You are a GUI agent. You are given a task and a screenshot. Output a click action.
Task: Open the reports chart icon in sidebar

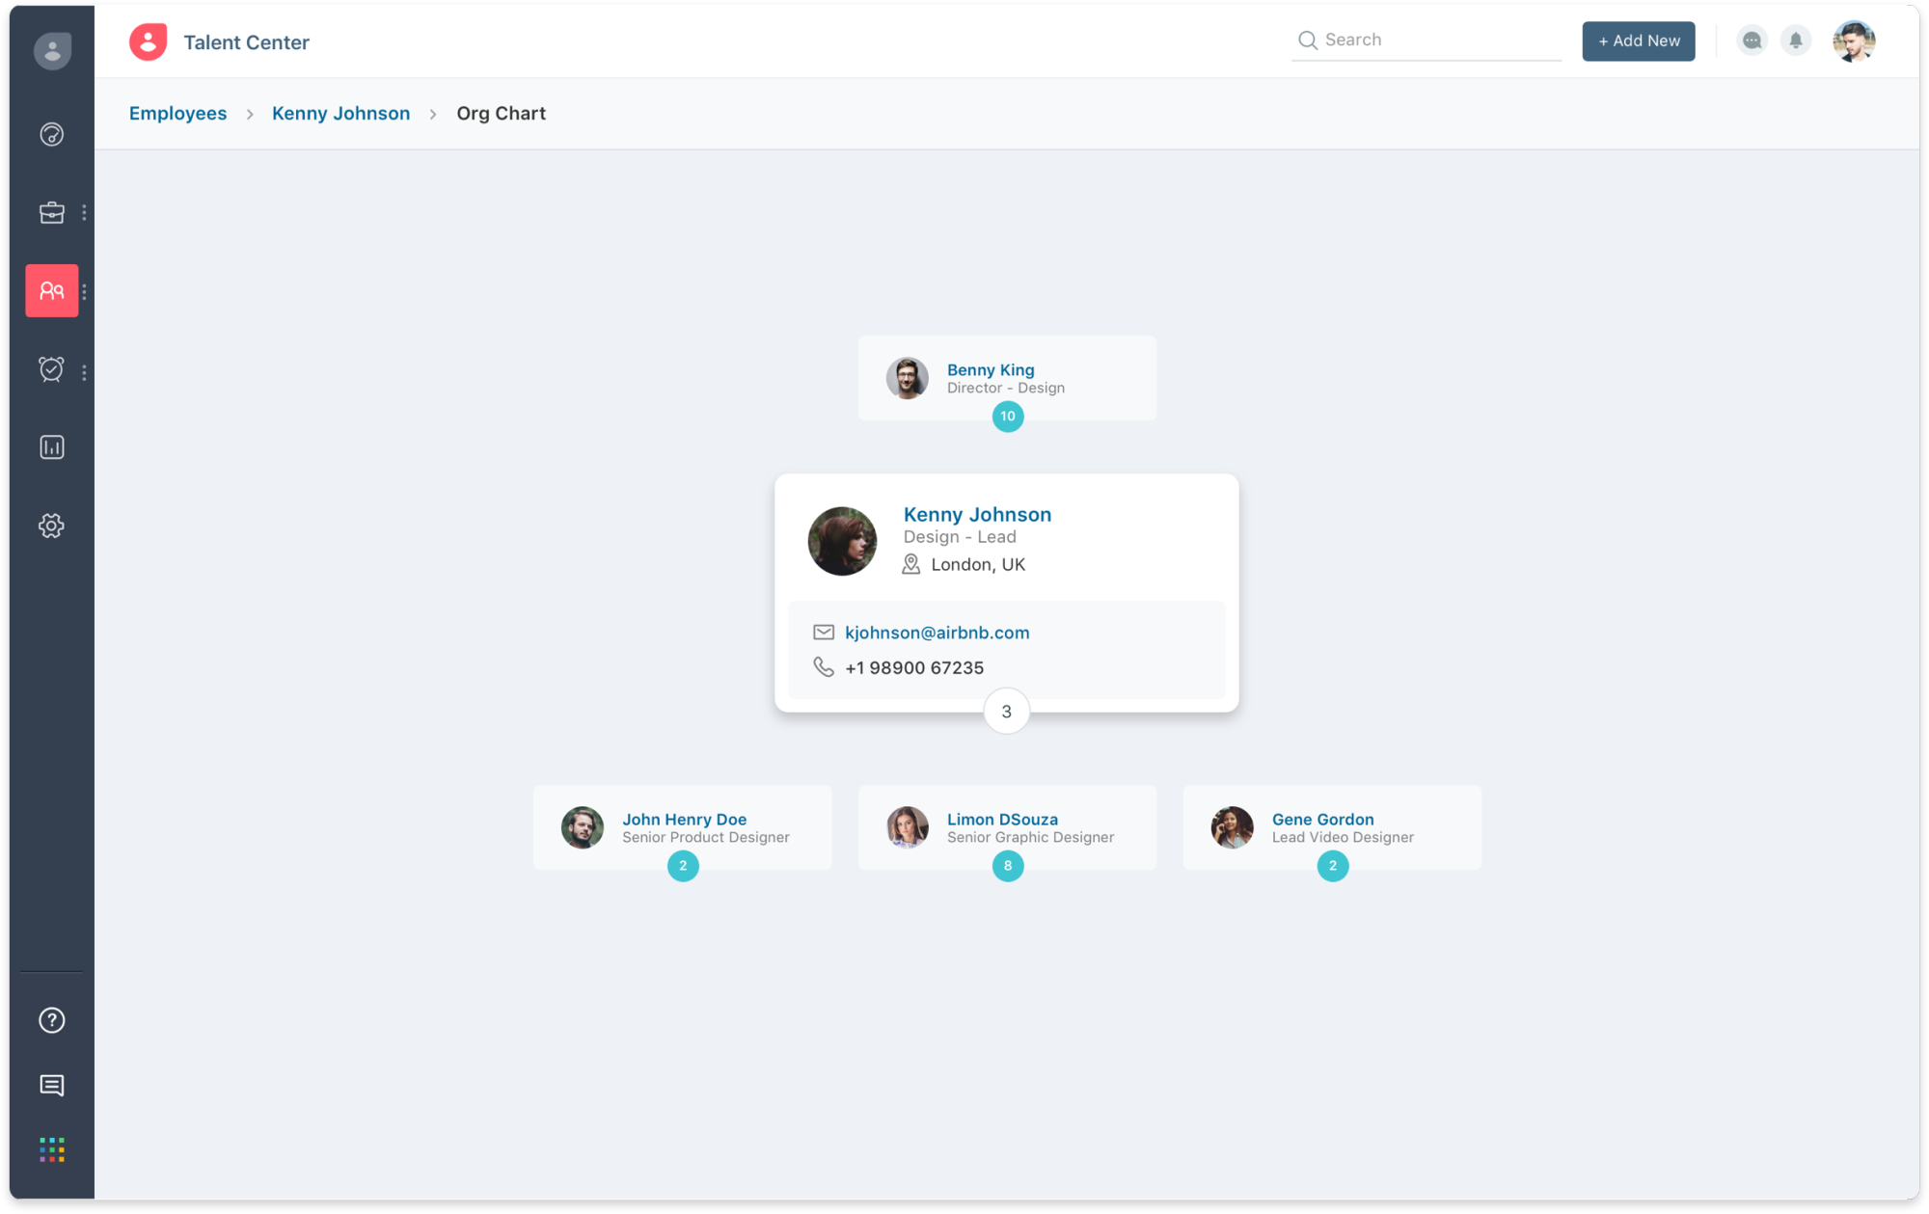pyautogui.click(x=52, y=447)
